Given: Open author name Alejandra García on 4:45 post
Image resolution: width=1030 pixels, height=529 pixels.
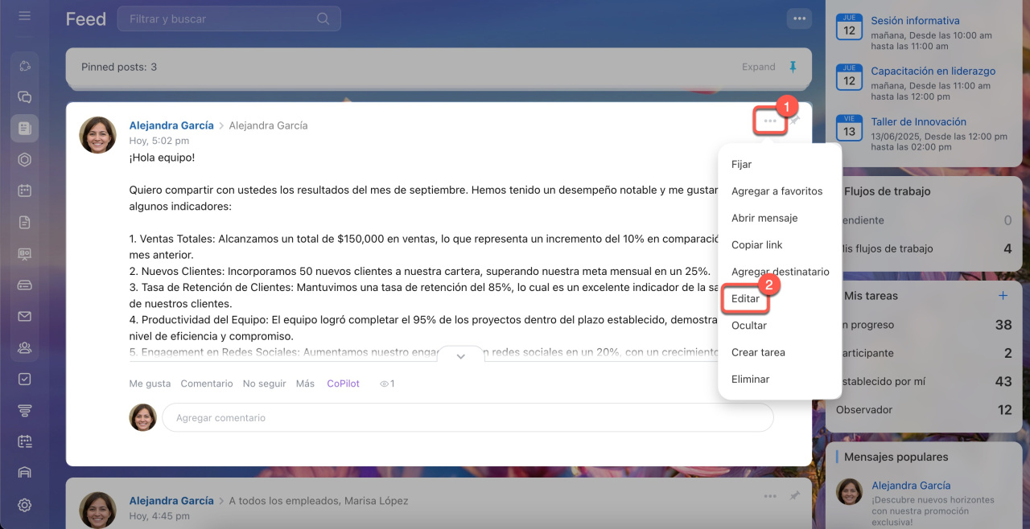Looking at the screenshot, I should (x=171, y=501).
